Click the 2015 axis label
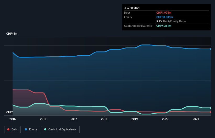Image resolution: width=215 pixels, height=138 pixels. (x=13, y=119)
